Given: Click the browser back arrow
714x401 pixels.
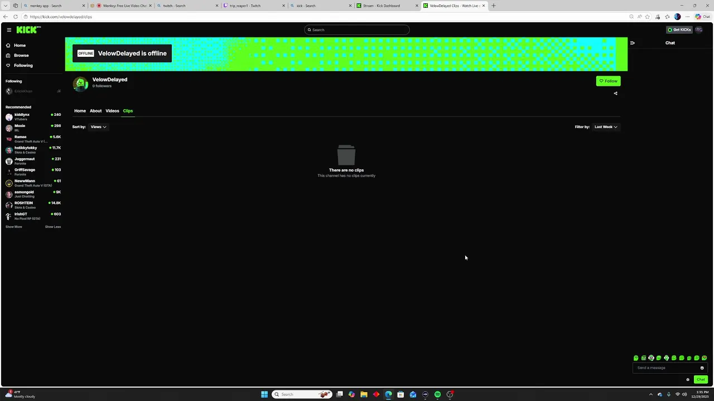Looking at the screenshot, I should click(x=6, y=17).
